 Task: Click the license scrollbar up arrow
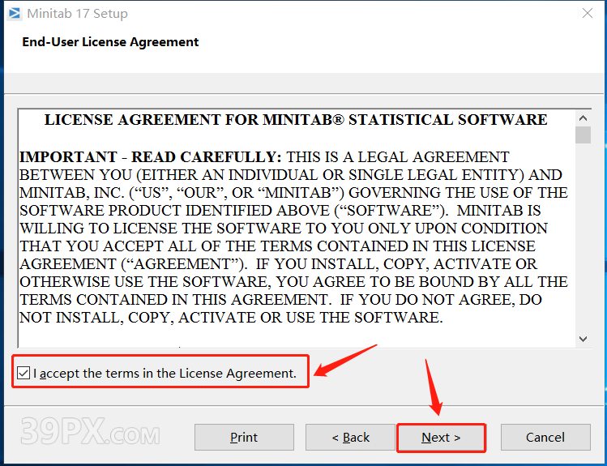[583, 118]
